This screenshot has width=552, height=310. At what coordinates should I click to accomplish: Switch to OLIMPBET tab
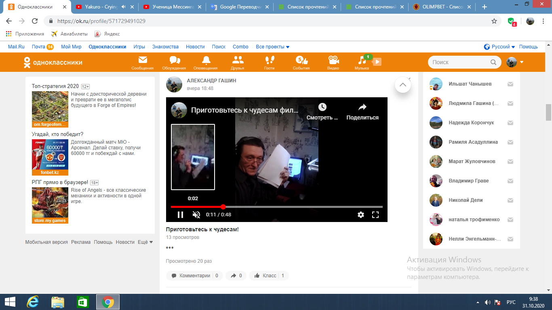[x=441, y=7]
